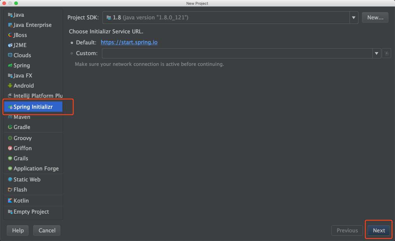Image resolution: width=395 pixels, height=241 pixels.
Task: Select Grails in the project list
Action: tap(33, 158)
